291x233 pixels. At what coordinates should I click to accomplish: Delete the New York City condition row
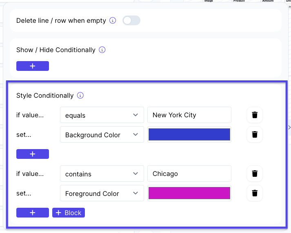point(255,115)
